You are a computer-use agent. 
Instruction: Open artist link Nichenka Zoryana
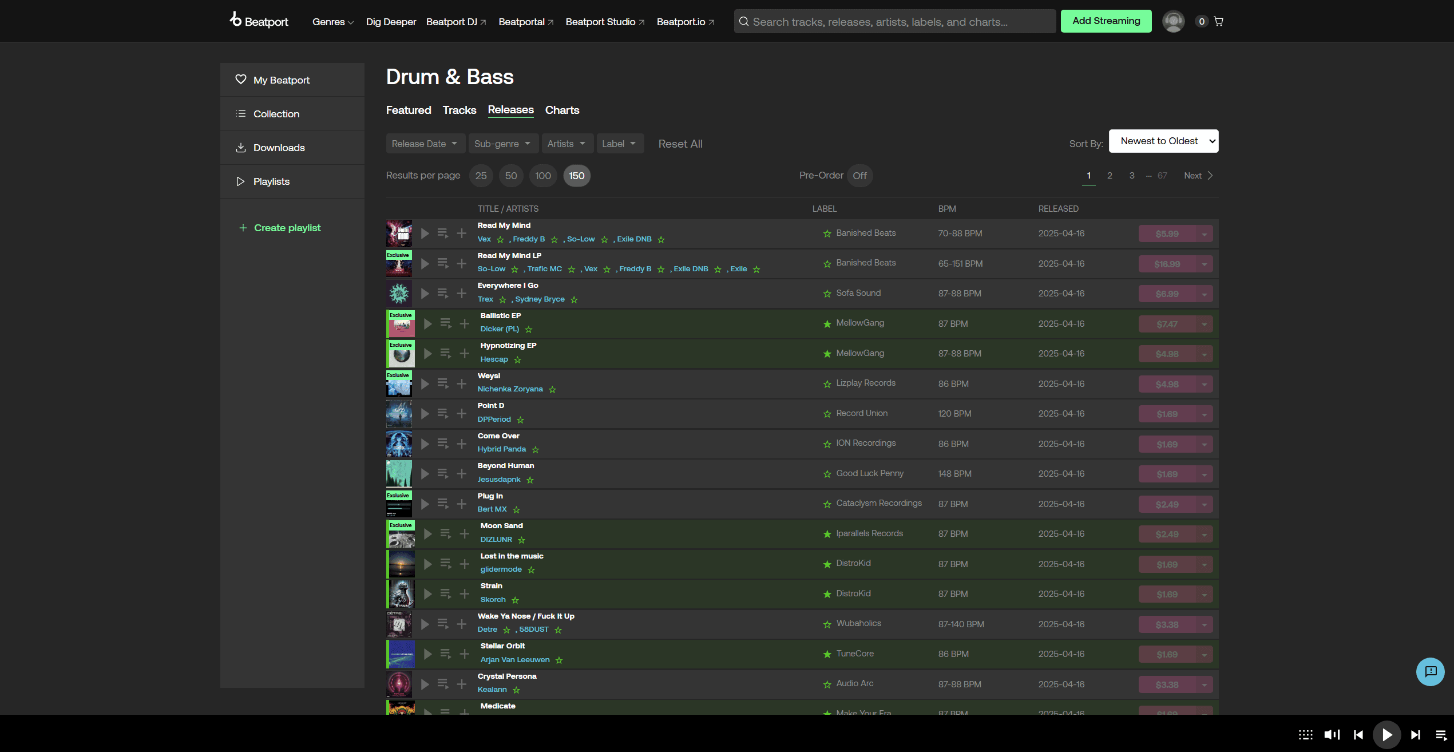pos(510,389)
